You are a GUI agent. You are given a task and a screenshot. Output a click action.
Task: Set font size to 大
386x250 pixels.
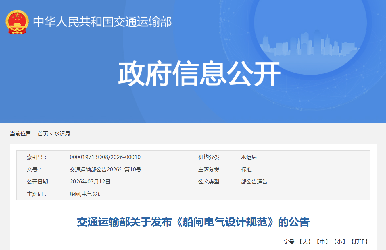point(305,241)
